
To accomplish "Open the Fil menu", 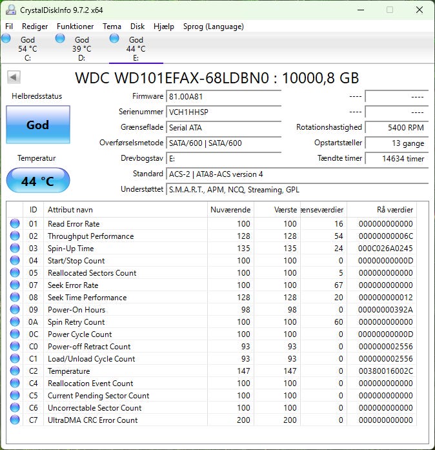I will (x=9, y=26).
